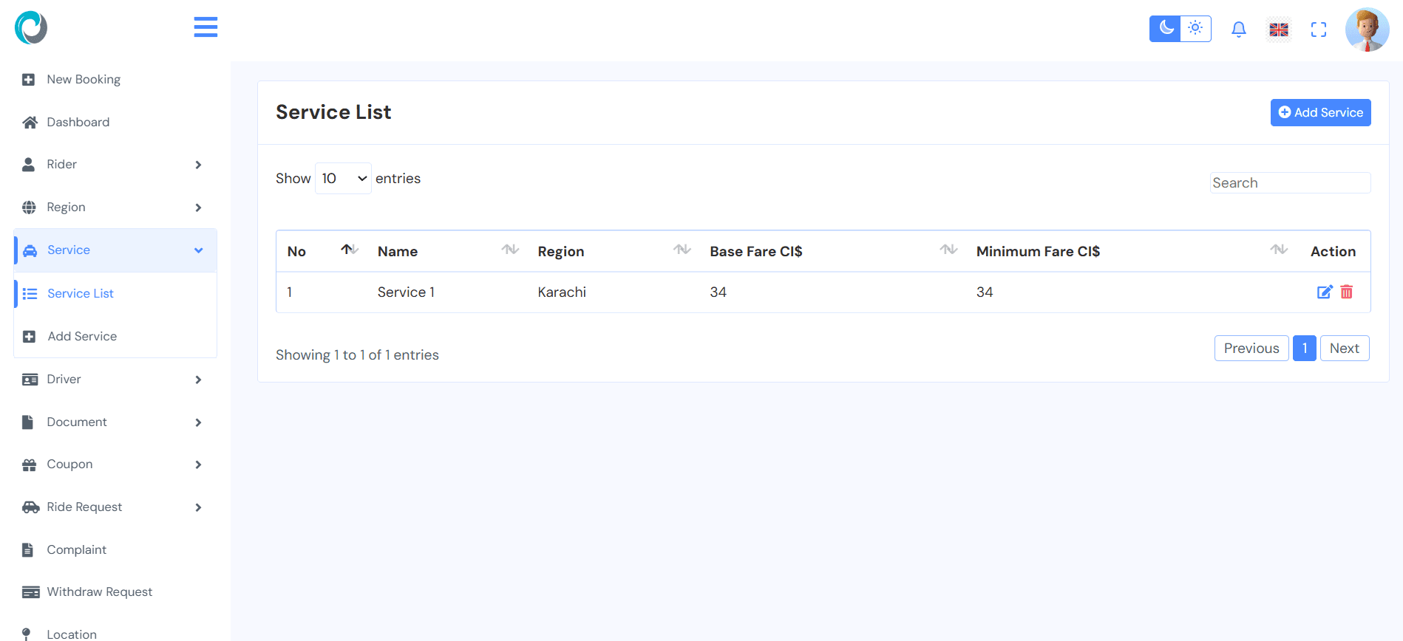This screenshot has height=641, width=1403.
Task: Click the UK flag language icon
Action: [x=1278, y=30]
